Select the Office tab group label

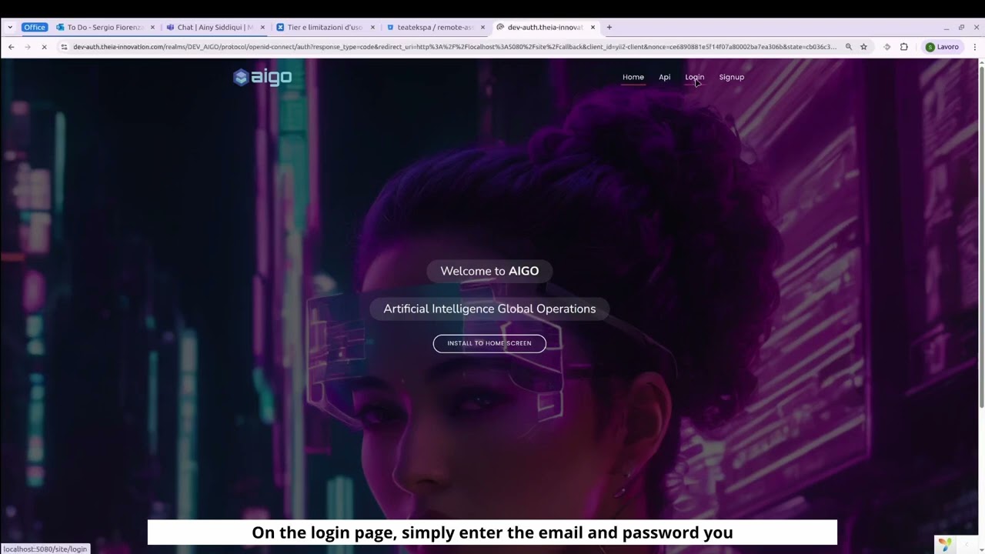35,27
